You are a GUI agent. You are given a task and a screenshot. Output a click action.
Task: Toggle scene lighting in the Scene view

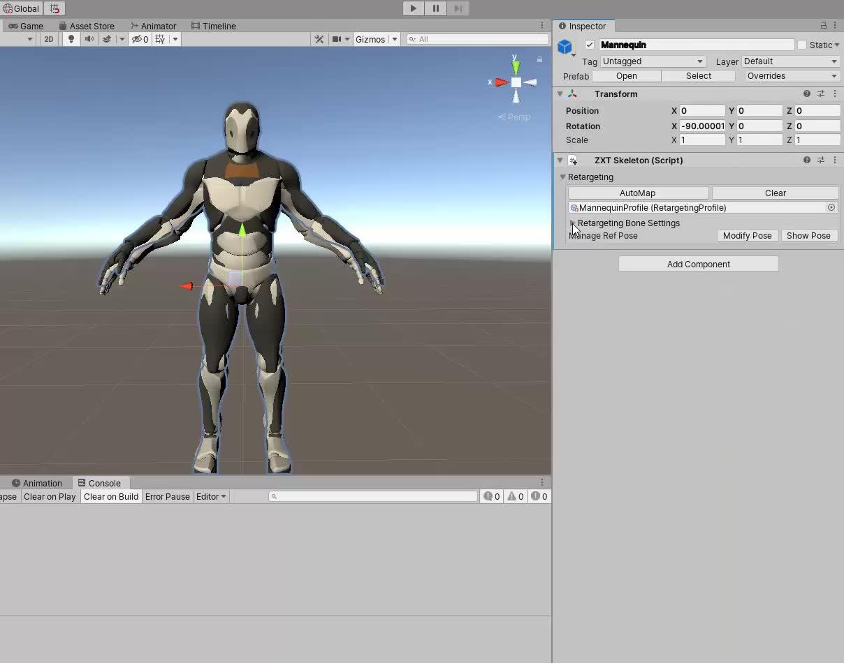point(71,39)
